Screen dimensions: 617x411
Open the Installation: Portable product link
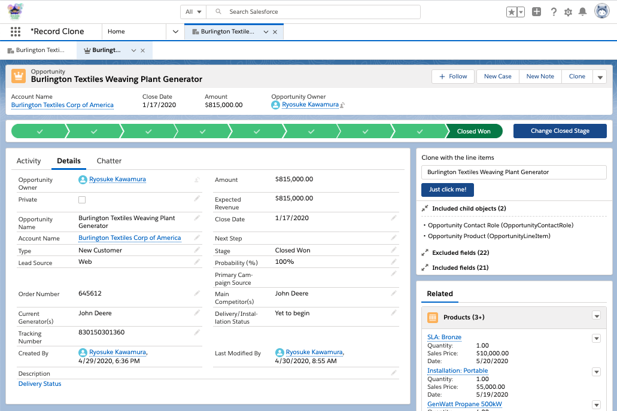pyautogui.click(x=458, y=370)
